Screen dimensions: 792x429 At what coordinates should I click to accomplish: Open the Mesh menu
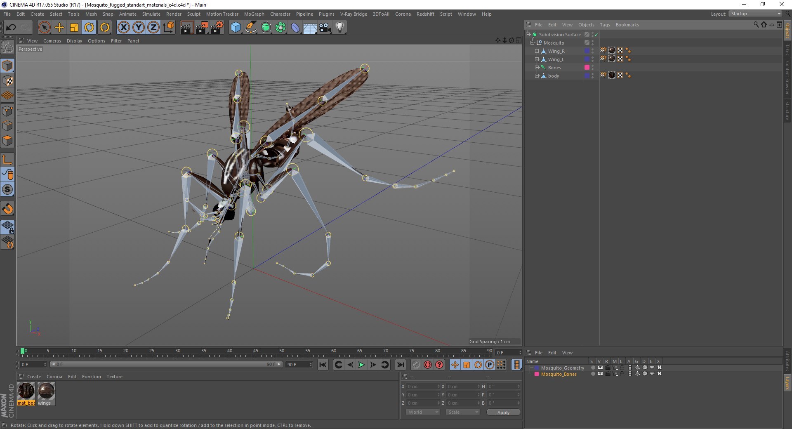91,14
